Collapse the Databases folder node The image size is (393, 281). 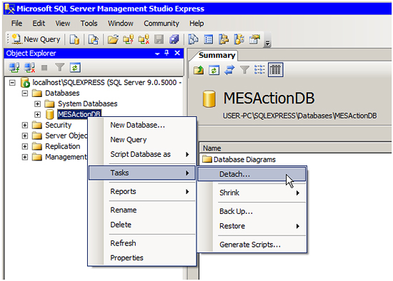click(25, 93)
